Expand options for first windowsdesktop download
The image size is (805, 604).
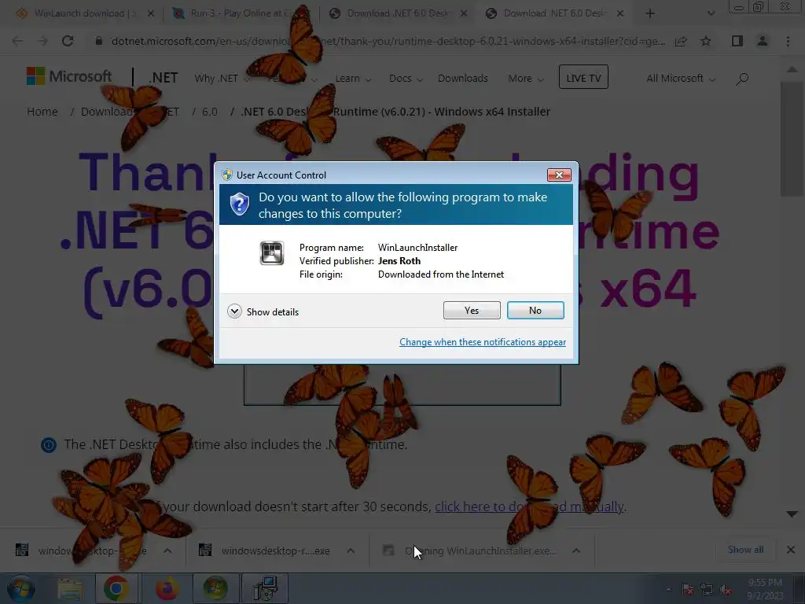(167, 551)
